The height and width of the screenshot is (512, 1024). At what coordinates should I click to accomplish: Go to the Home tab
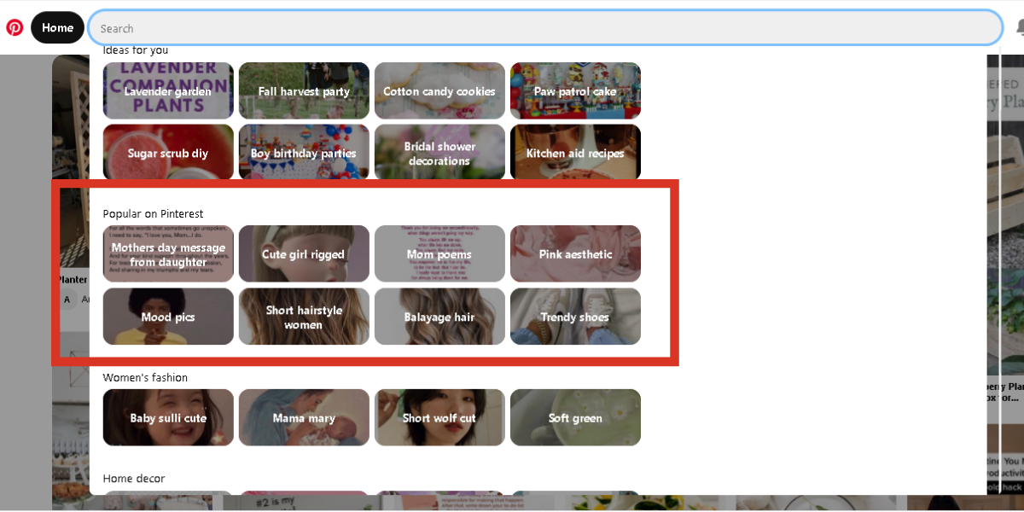pyautogui.click(x=57, y=27)
